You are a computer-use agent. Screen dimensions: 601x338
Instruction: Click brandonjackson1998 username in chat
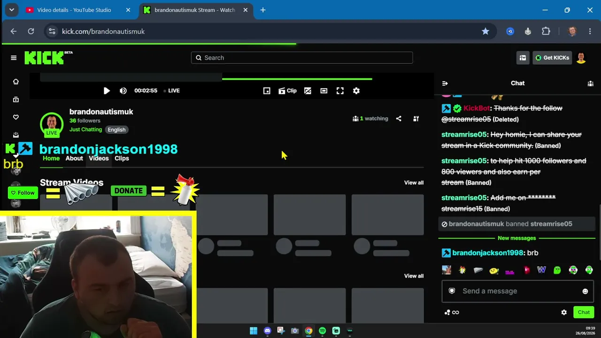[x=487, y=253]
